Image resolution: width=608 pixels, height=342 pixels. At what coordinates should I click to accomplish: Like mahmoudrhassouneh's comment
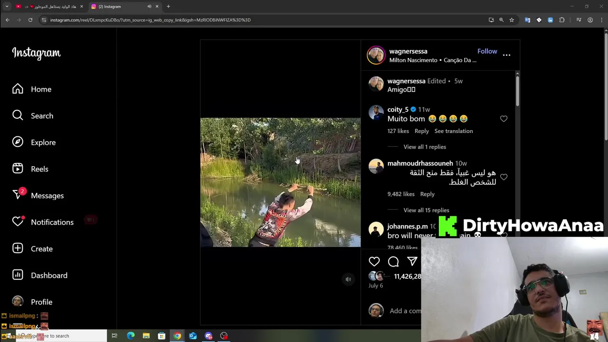[503, 177]
